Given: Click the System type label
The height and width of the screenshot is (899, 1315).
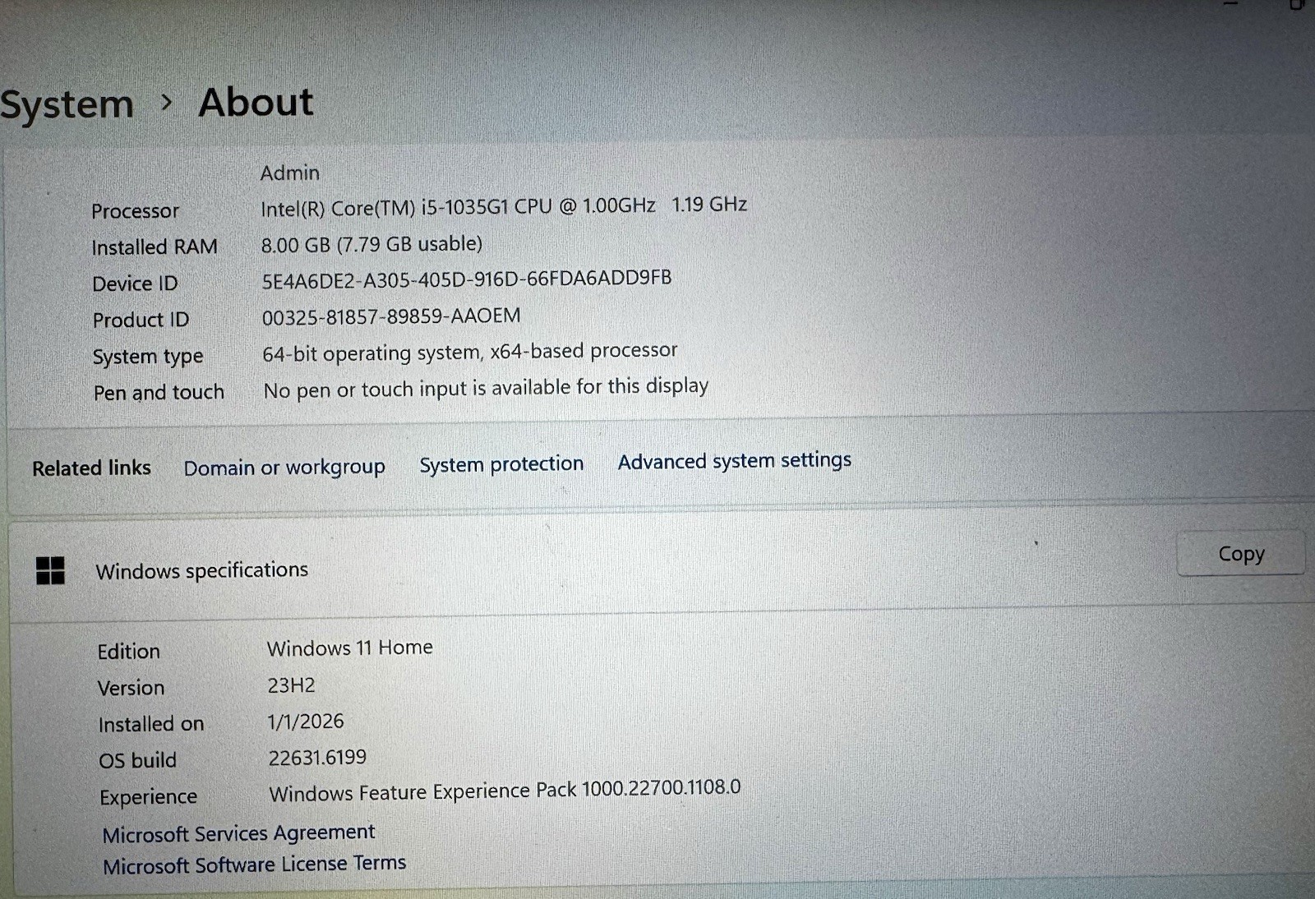Looking at the screenshot, I should pyautogui.click(x=148, y=357).
